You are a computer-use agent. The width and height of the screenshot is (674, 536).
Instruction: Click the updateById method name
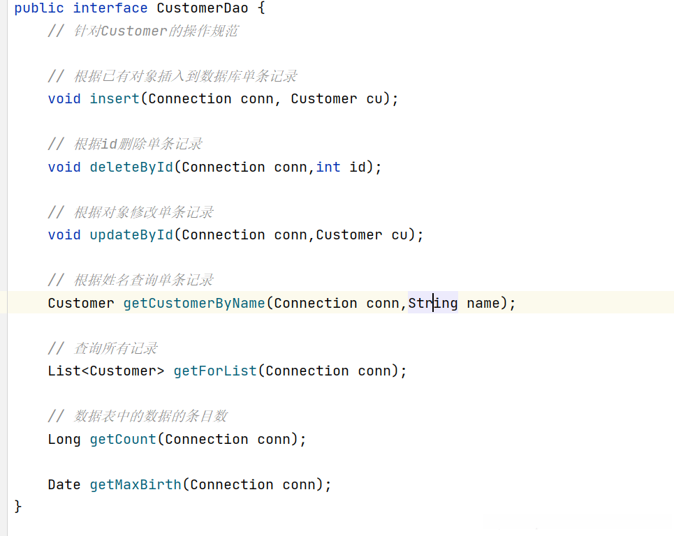point(131,235)
